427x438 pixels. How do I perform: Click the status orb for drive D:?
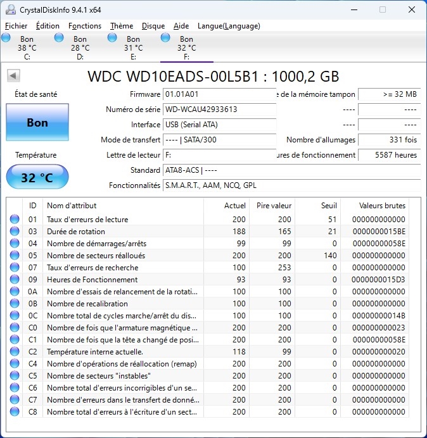click(x=59, y=38)
